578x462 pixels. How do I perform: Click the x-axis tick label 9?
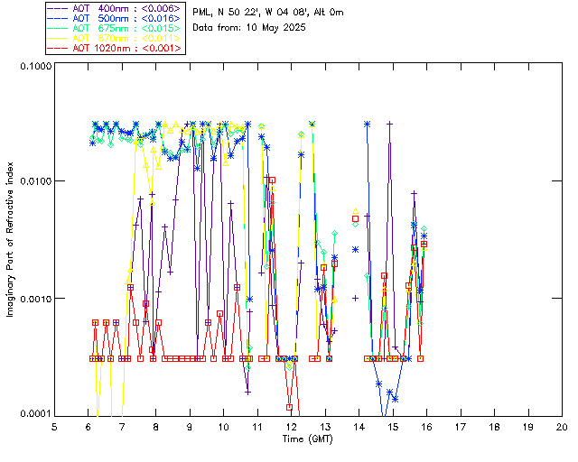coord(190,427)
